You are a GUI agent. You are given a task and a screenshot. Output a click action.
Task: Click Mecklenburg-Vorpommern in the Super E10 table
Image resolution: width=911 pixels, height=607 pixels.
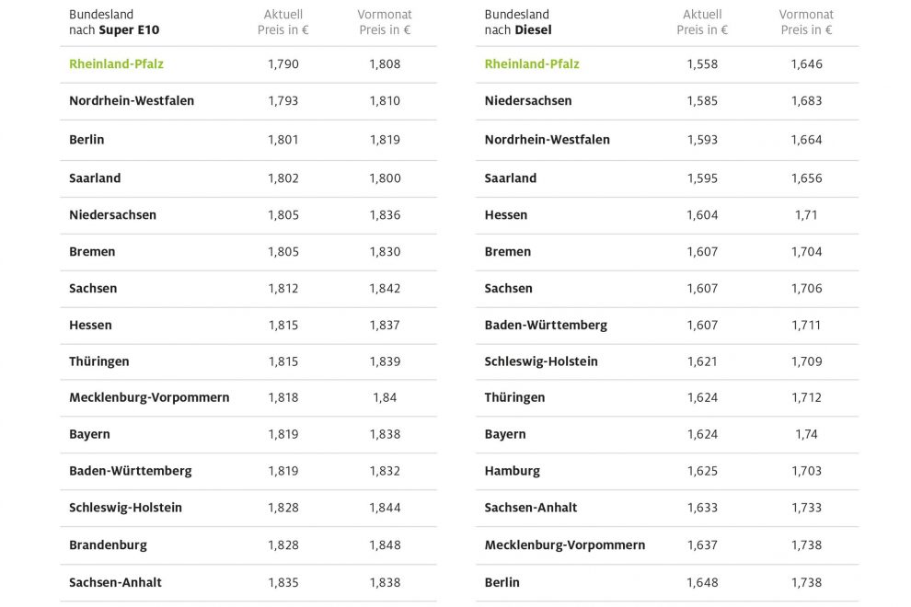click(149, 397)
